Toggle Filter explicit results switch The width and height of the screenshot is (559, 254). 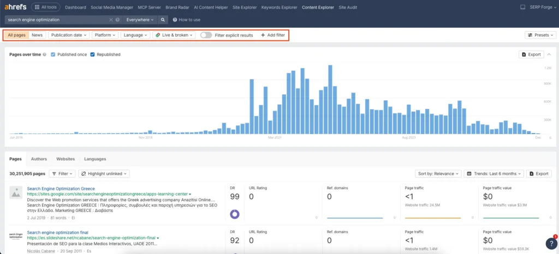point(206,35)
